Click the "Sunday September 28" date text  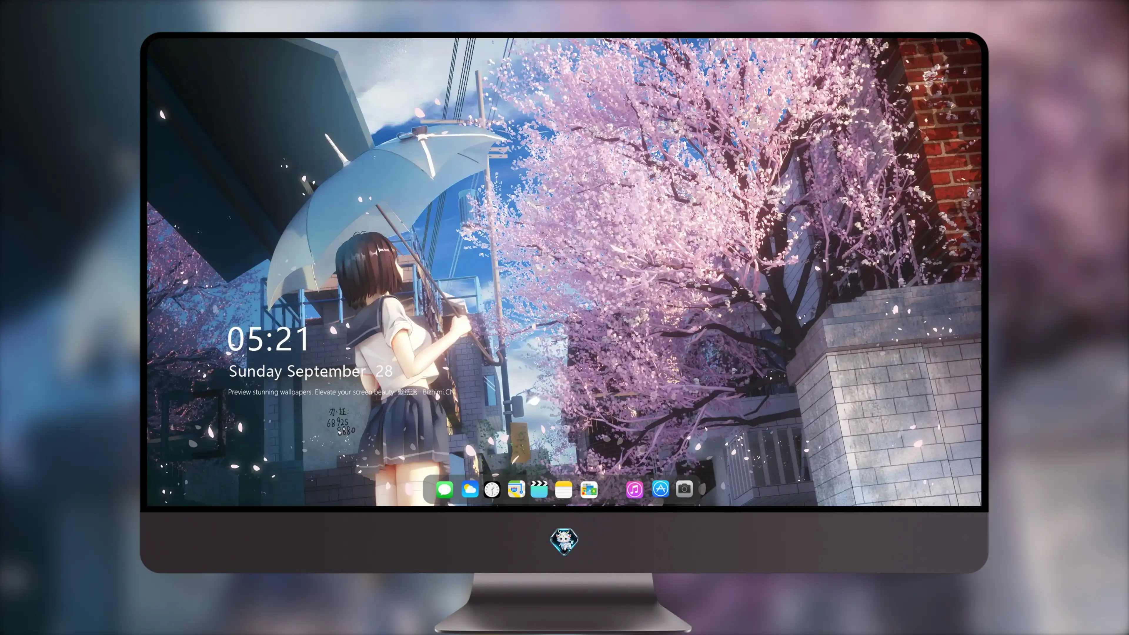tap(310, 371)
